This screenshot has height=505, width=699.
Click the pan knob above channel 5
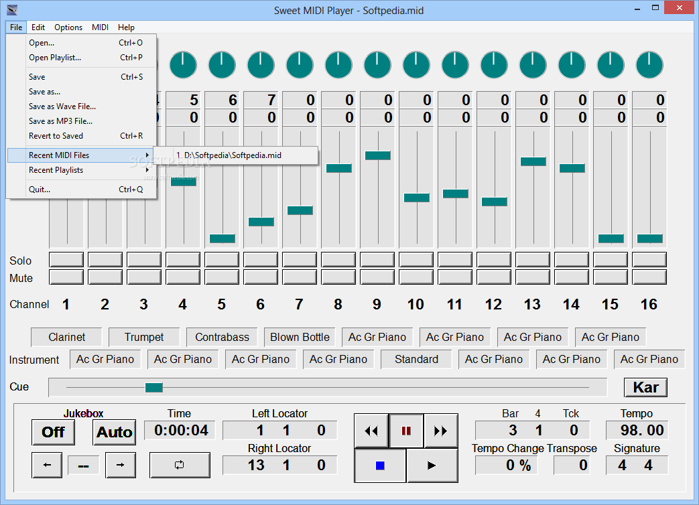pos(222,65)
